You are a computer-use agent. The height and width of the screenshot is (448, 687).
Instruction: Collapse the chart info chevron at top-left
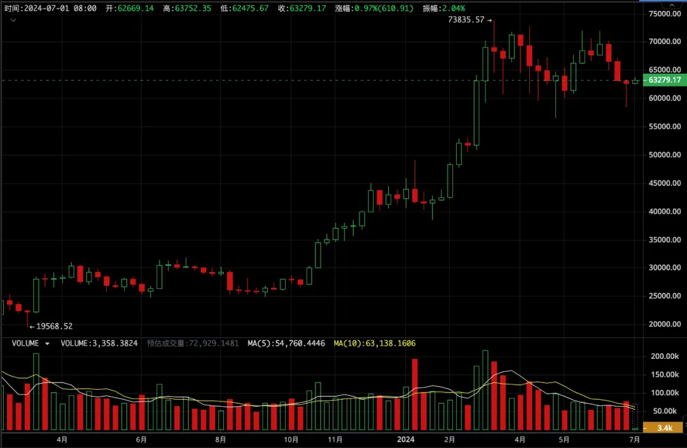click(x=13, y=20)
